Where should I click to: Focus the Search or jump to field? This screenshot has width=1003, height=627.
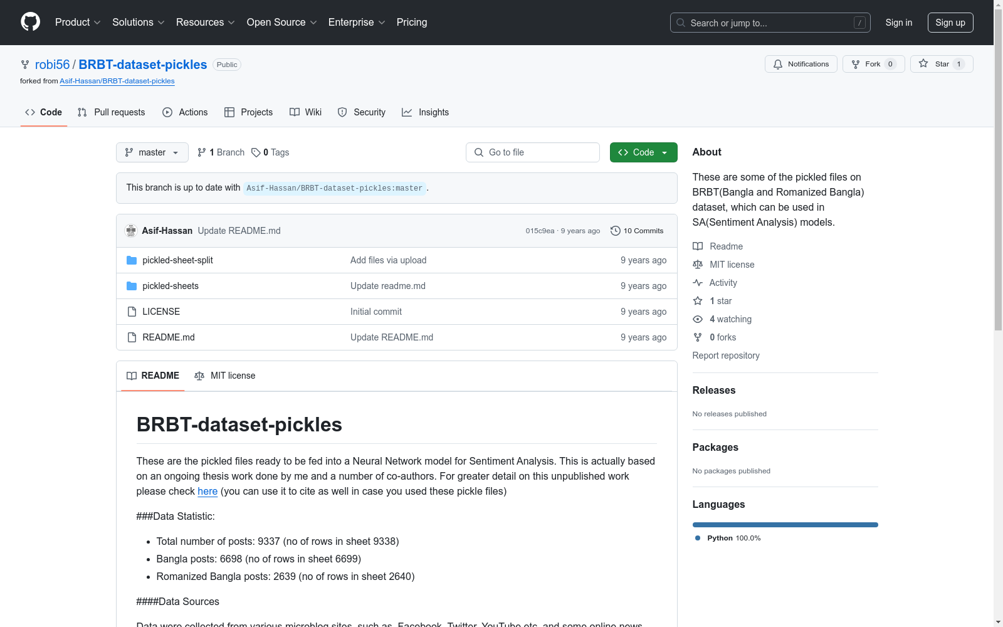(x=770, y=23)
